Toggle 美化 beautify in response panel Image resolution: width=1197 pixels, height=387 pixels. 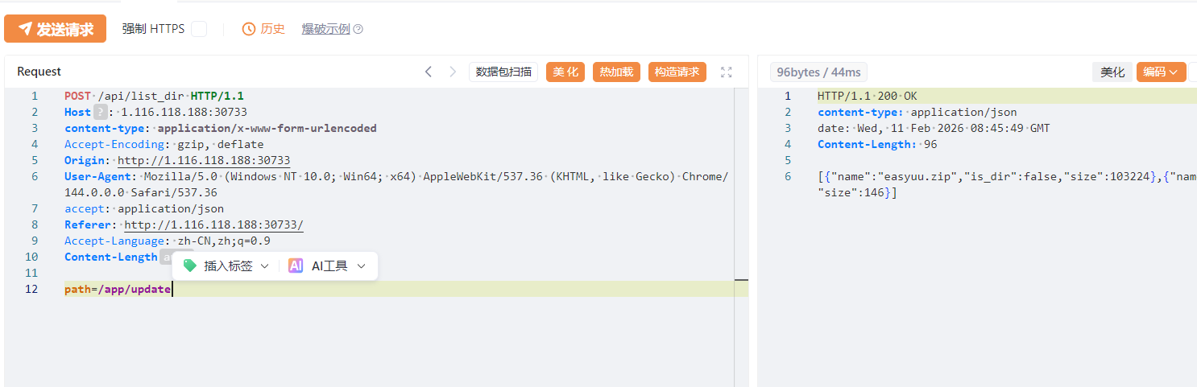pyautogui.click(x=1112, y=72)
